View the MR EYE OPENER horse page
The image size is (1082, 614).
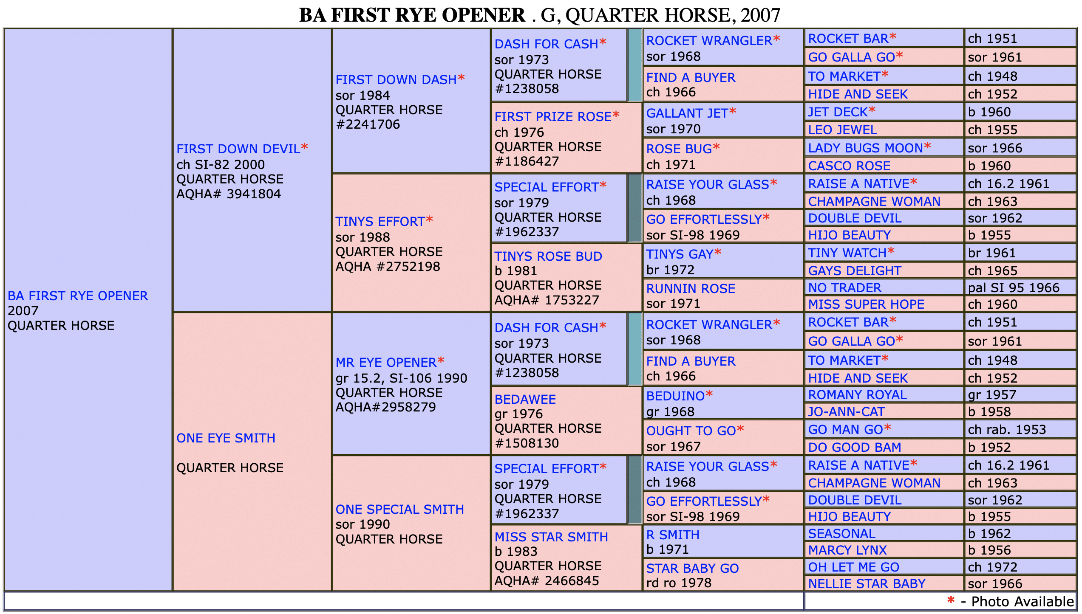[386, 362]
